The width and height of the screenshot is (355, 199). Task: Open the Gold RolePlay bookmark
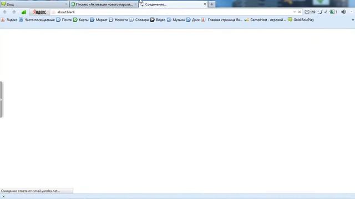coord(301,20)
